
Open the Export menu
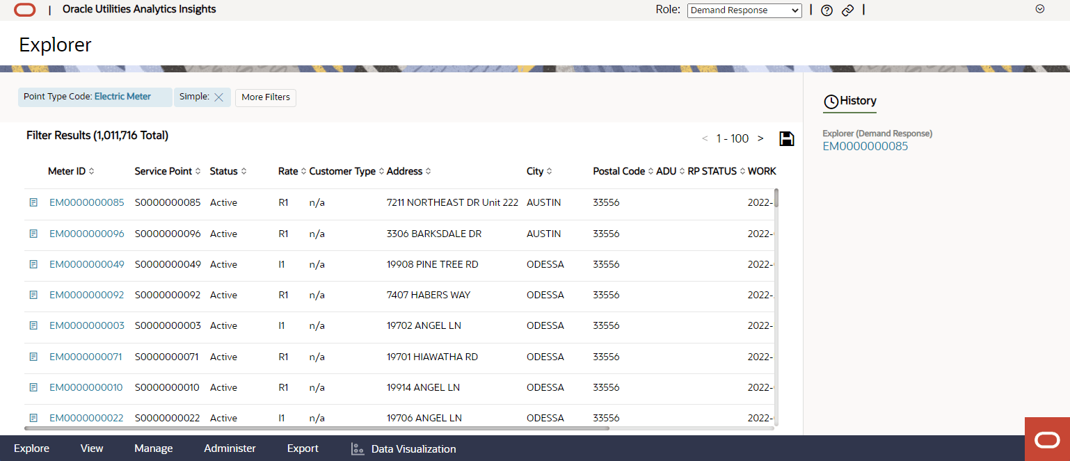pyautogui.click(x=303, y=448)
